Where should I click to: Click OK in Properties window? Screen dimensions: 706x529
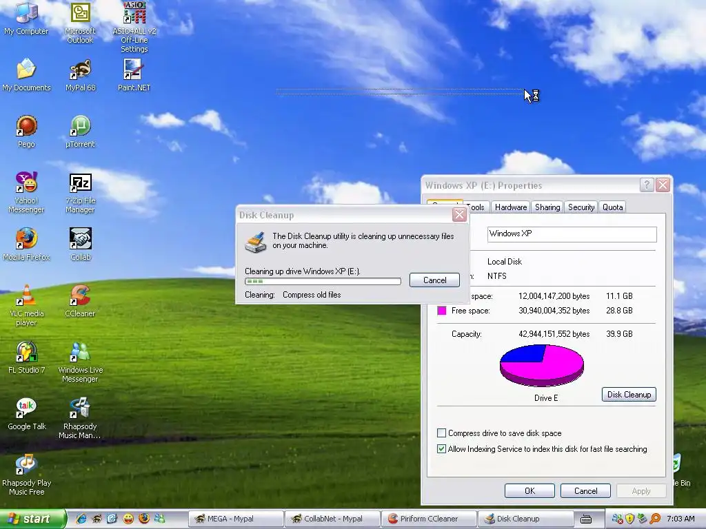(x=529, y=490)
